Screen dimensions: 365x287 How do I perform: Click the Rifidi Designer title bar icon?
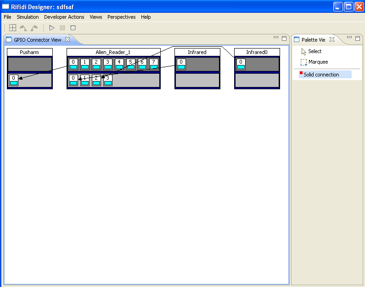pos(6,6)
